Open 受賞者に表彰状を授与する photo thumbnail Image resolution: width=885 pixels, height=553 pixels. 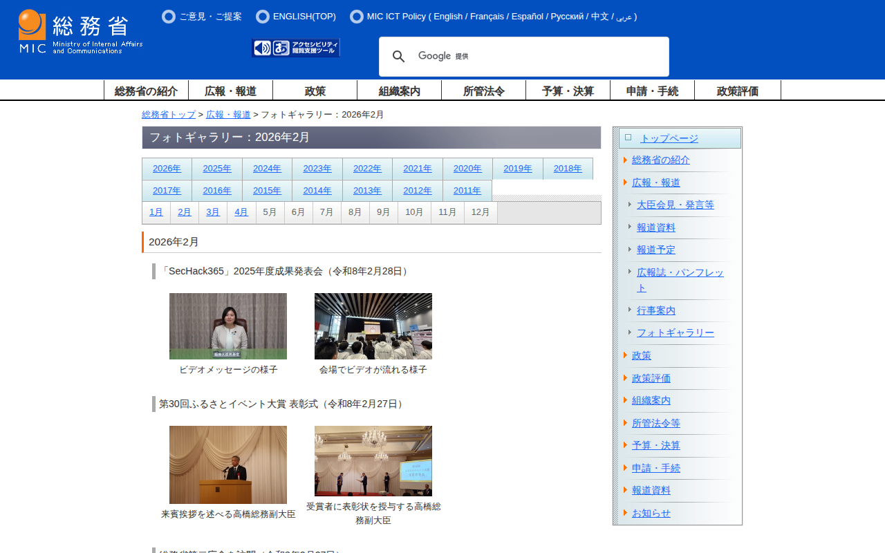coord(373,461)
